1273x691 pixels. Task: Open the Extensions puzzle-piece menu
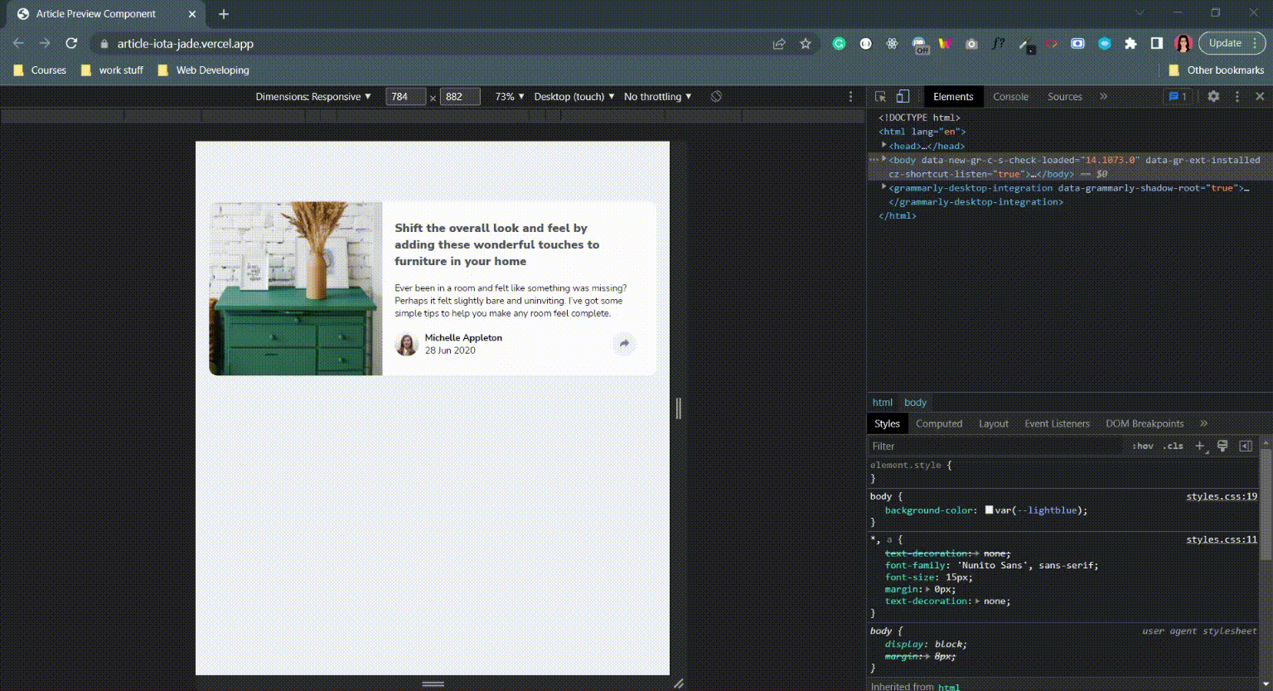click(1130, 44)
